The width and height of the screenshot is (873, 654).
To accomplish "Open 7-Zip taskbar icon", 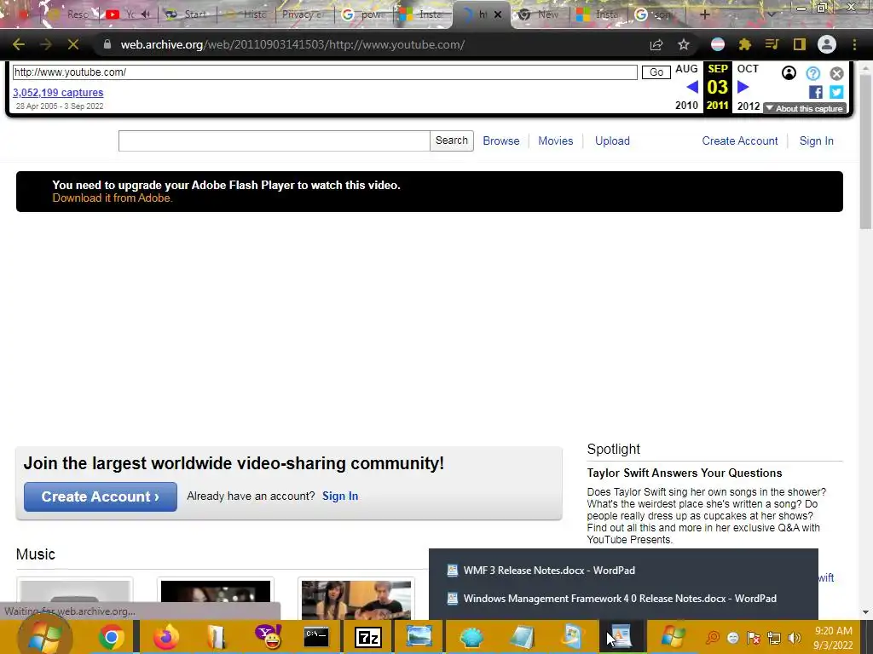I will pyautogui.click(x=368, y=637).
